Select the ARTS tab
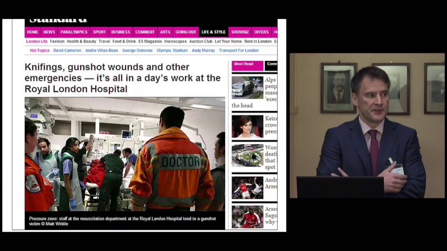 pos(165,32)
